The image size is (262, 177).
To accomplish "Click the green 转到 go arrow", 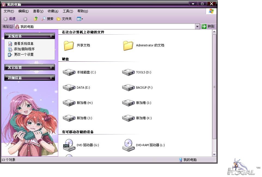I will pos(204,26).
